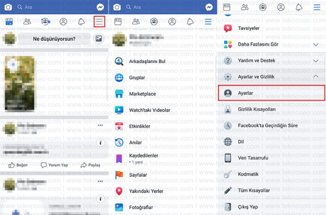The image size is (326, 215).
Task: Tap the camera icon in the left panel
Action: pyautogui.click(x=8, y=7)
